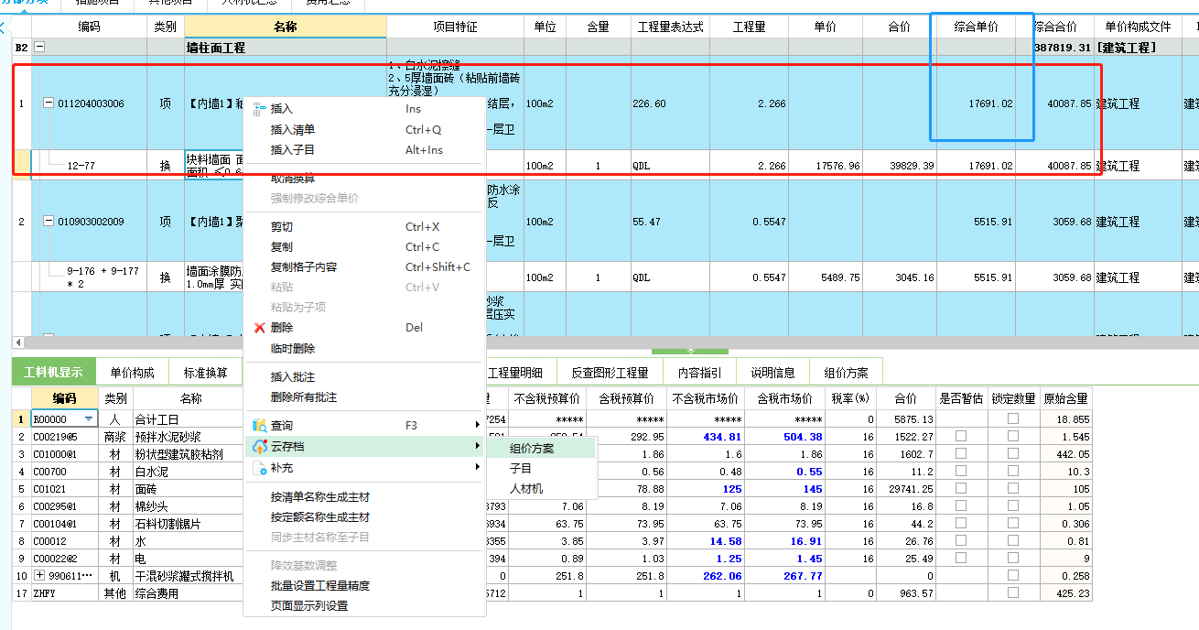This screenshot has width=1199, height=630.
Task: Click the 查询 query icon
Action: [259, 425]
